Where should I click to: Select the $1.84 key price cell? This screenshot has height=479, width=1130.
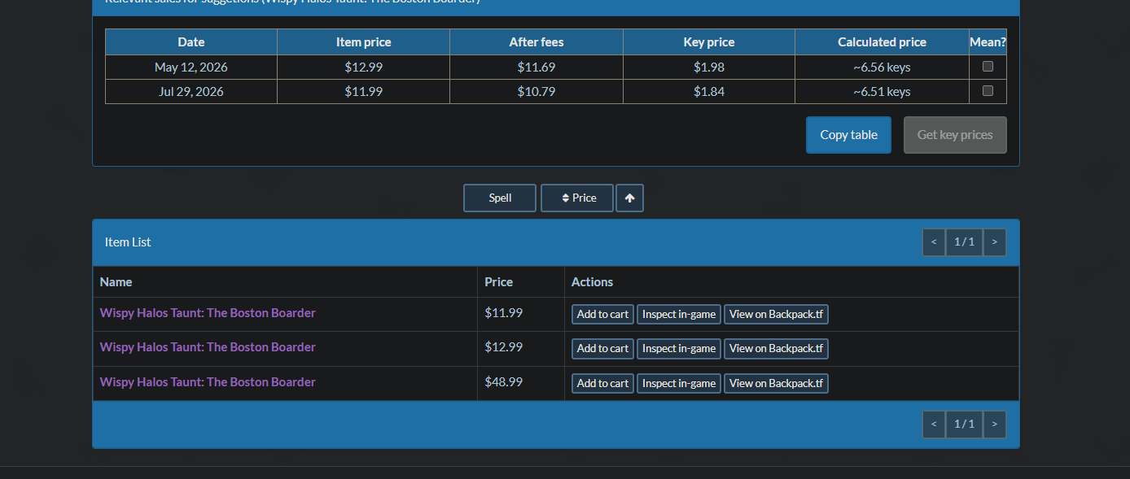coord(709,91)
